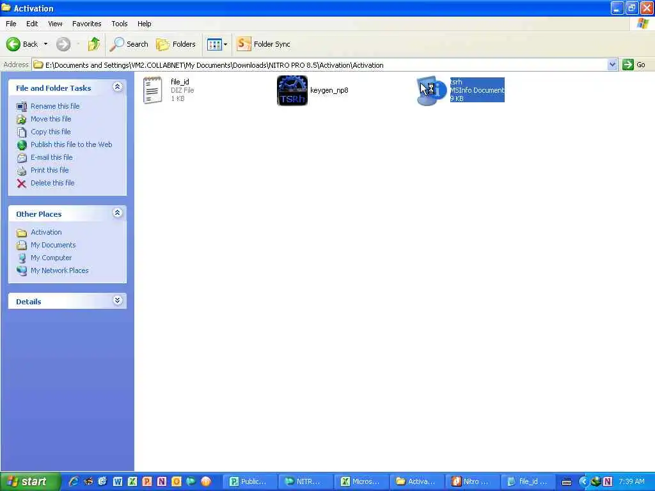
Task: Click the envelope icon beside E-mail this file
Action: tap(22, 158)
